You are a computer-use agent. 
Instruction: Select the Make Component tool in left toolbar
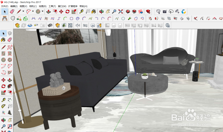pyautogui.click(x=10, y=33)
